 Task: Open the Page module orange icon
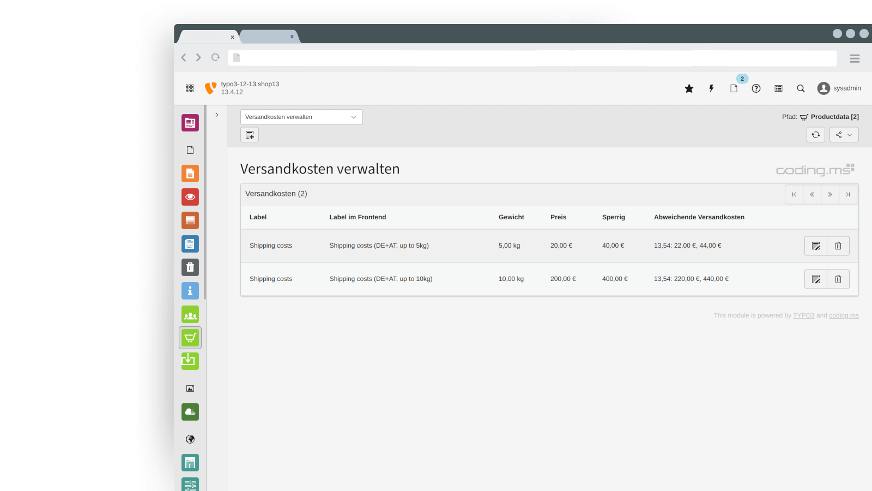coord(190,173)
